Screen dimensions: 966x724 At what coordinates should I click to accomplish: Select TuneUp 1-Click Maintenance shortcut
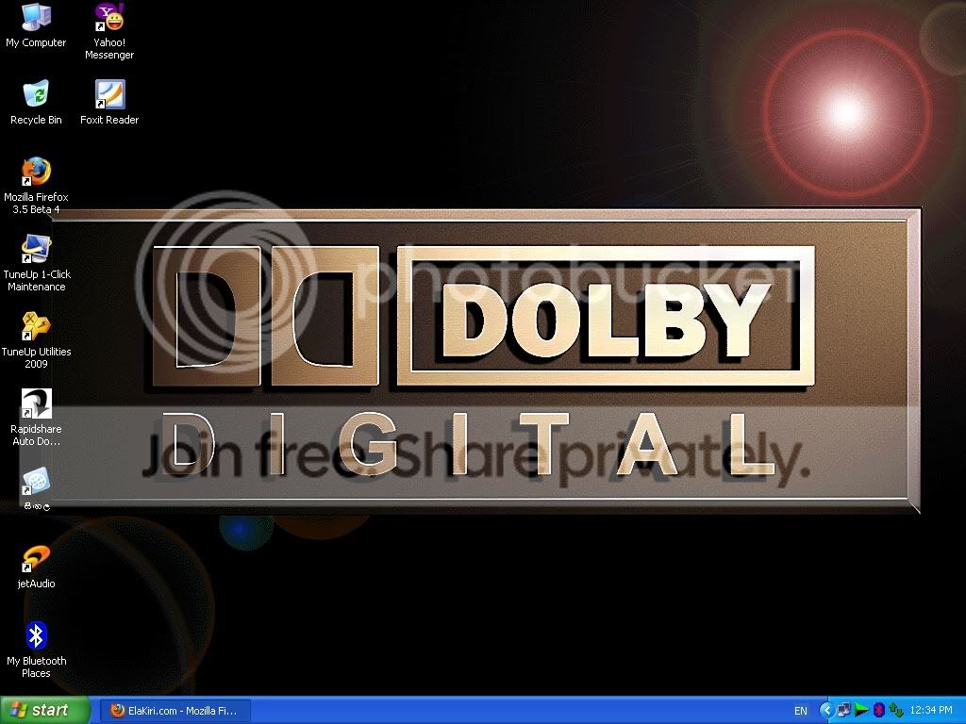36,263
